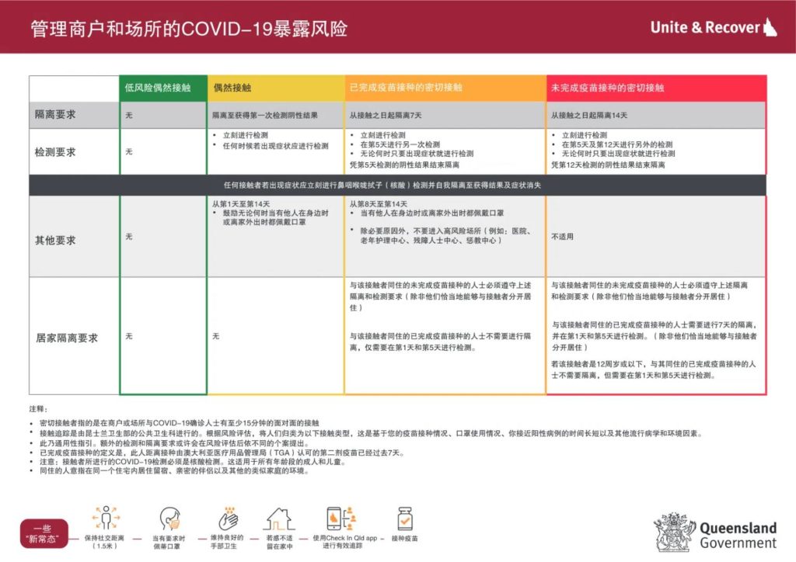The width and height of the screenshot is (796, 562).
Task: Click the Check In Qld app phone icon
Action: point(342,519)
